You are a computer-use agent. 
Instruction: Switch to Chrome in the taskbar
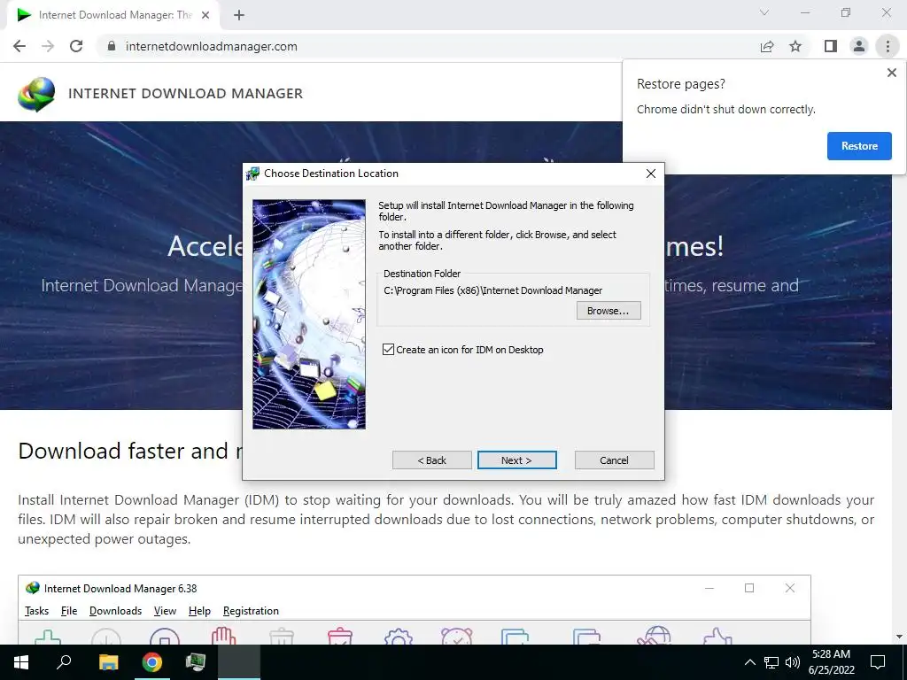(x=152, y=662)
